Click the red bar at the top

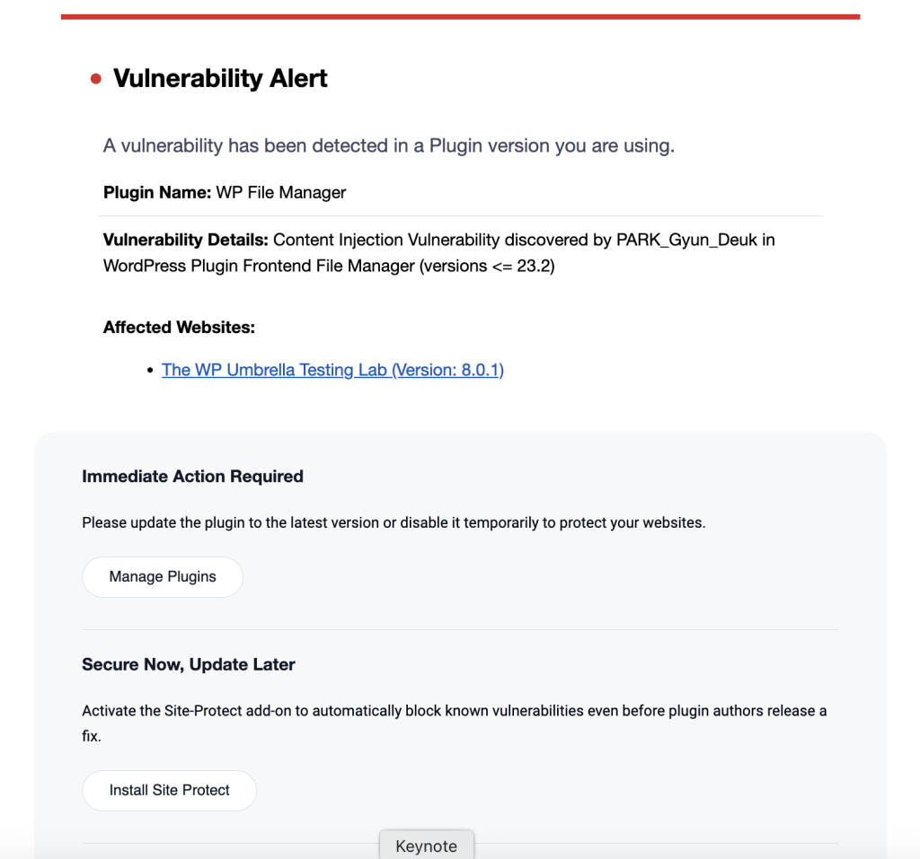460,14
